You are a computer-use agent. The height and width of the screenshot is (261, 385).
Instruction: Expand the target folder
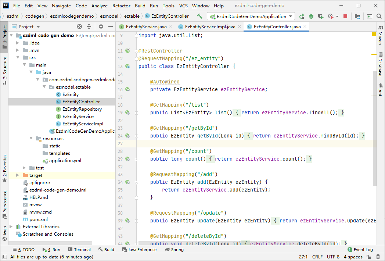18,175
